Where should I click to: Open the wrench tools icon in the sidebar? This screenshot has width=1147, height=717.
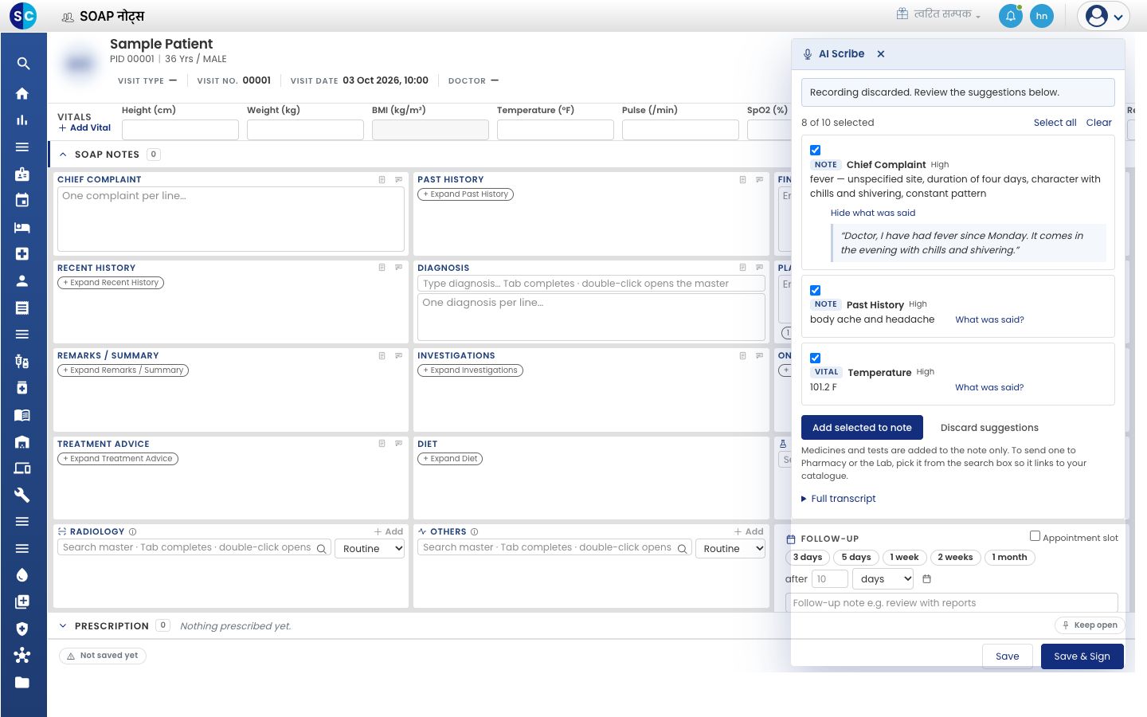tap(22, 495)
